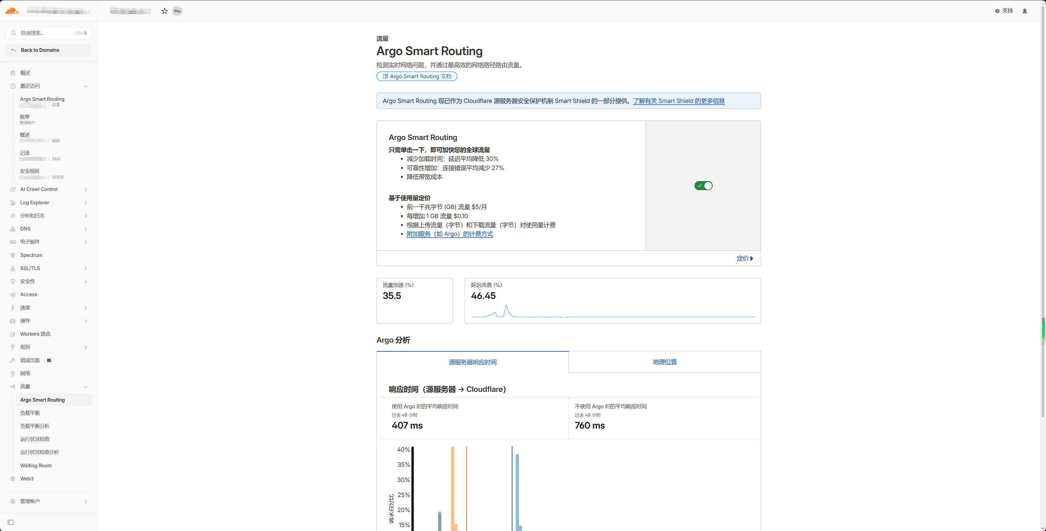Open Spectrum from the sidebar
Screen dimensions: 1046x531
coord(31,255)
